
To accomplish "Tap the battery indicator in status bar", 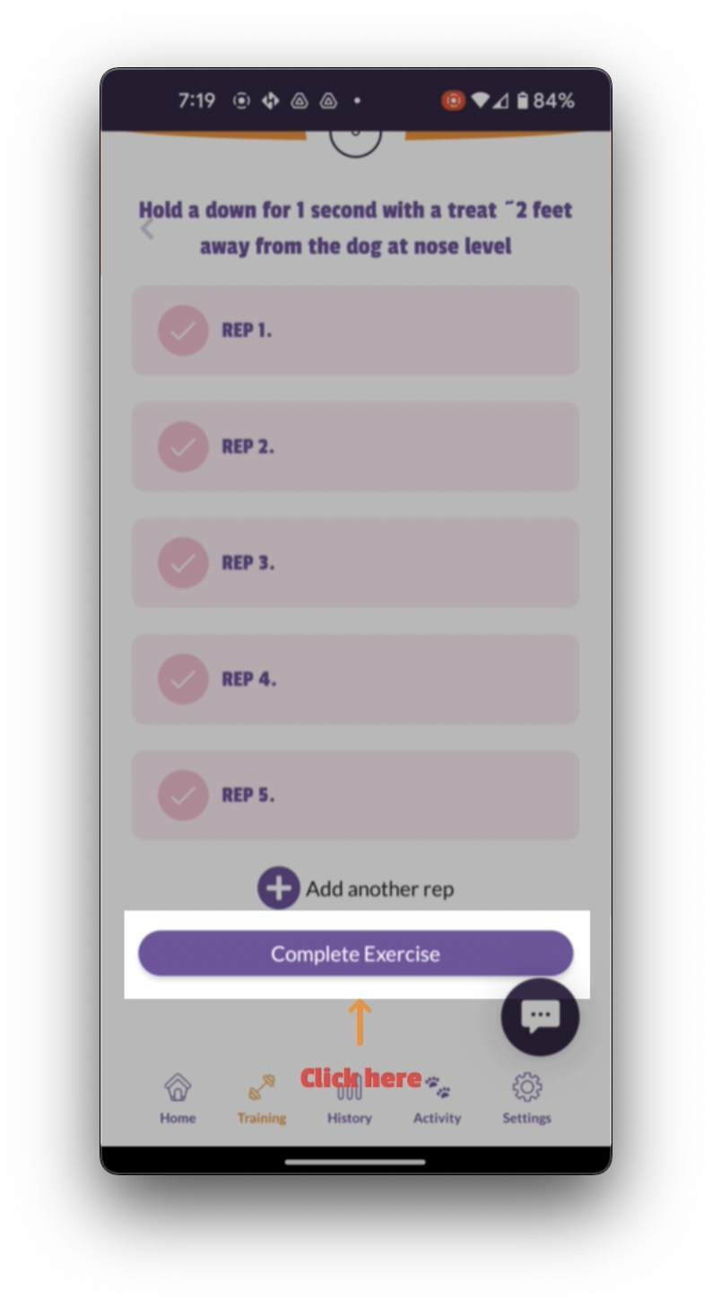I will click(522, 100).
